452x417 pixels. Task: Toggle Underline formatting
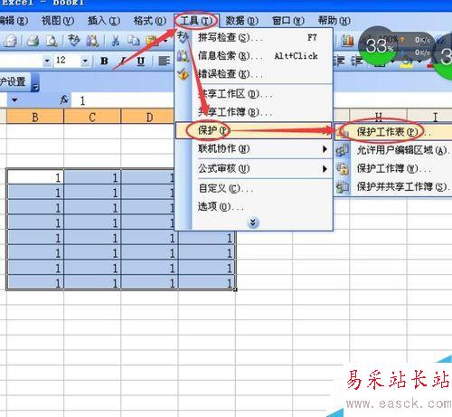(x=140, y=62)
